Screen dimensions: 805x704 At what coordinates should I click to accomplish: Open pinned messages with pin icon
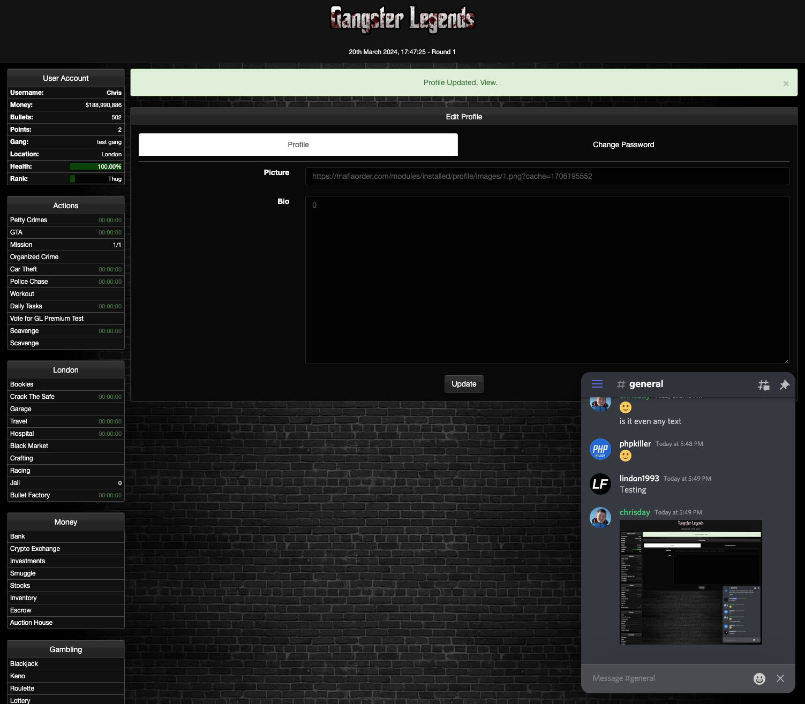pos(784,384)
